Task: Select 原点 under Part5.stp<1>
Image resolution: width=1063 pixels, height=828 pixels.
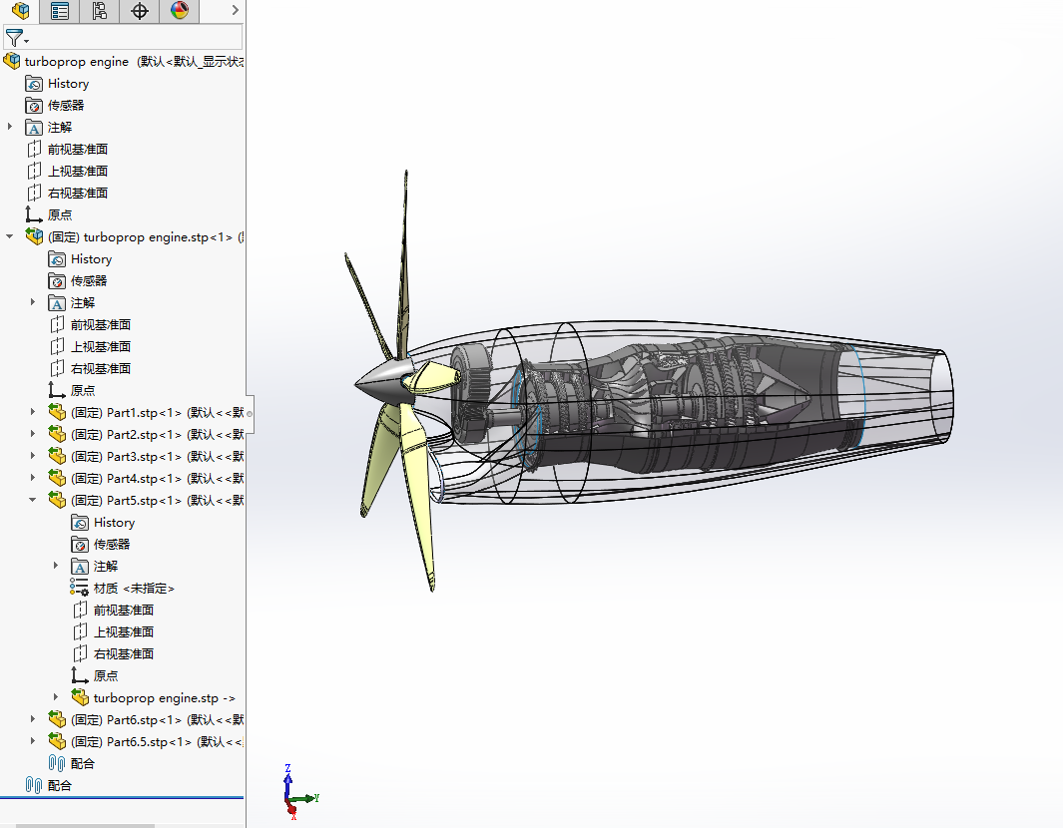Action: pyautogui.click(x=95, y=675)
